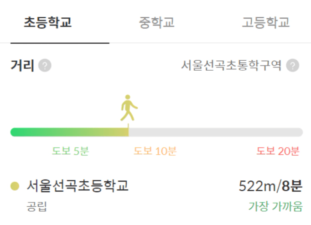Click the gray unfilled part of distance bar

tap(214, 132)
